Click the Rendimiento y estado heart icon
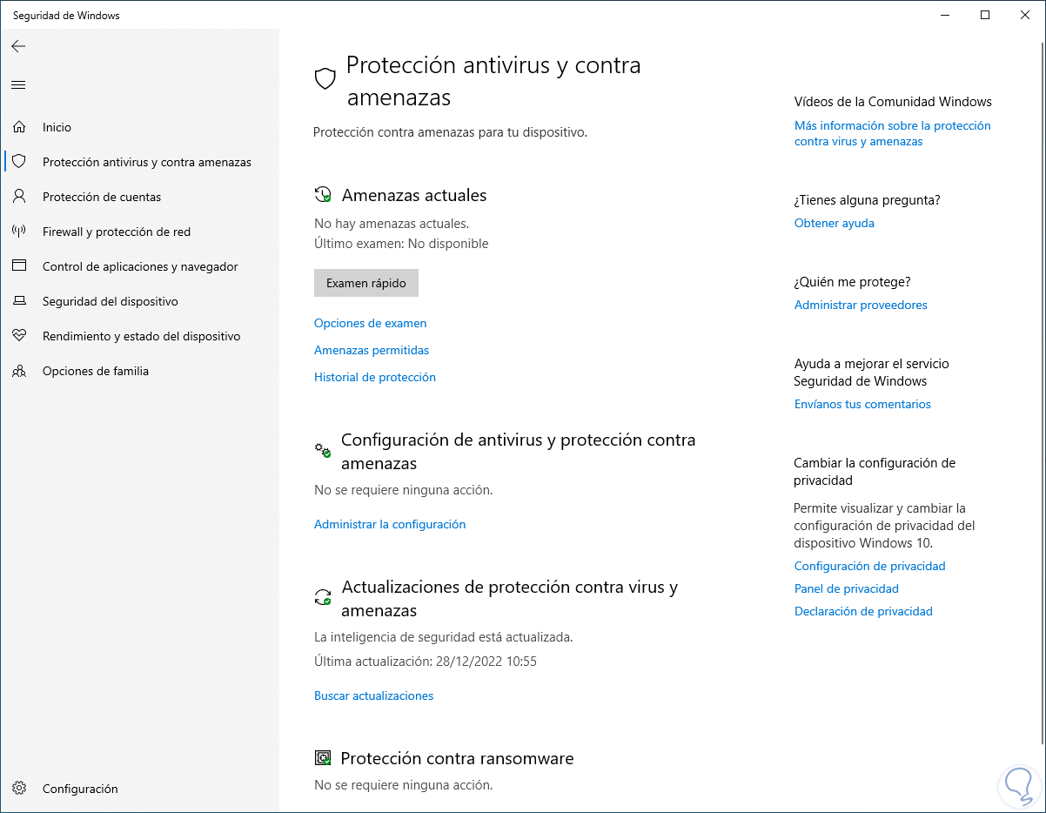Screen dimensions: 1046x813 click(19, 336)
